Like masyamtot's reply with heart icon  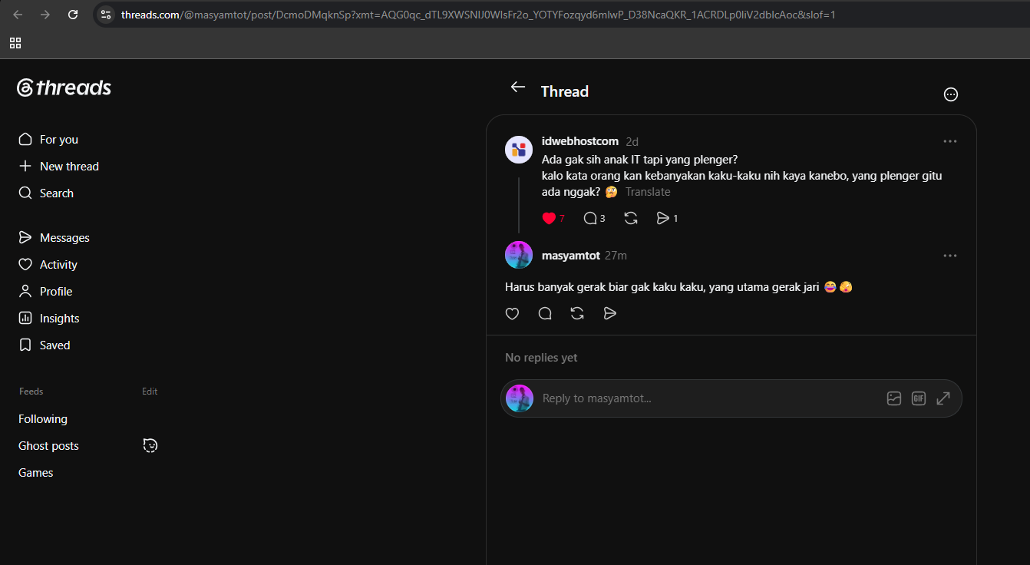coord(512,313)
